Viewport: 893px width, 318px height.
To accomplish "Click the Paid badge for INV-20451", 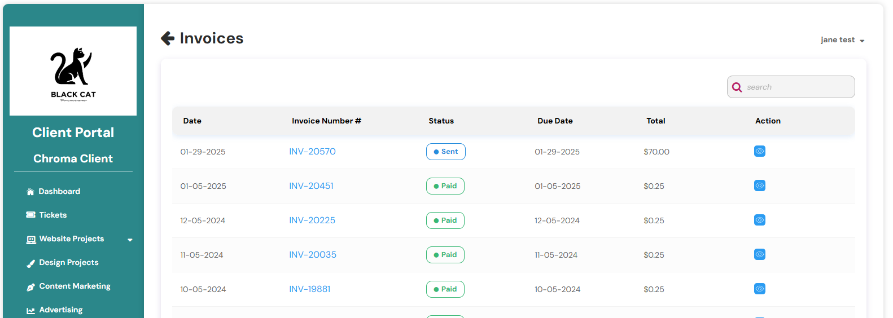I will click(x=445, y=186).
